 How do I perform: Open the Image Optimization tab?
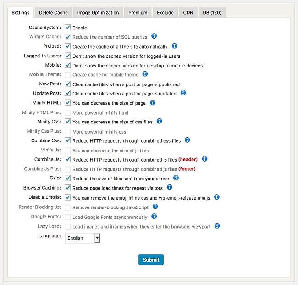(98, 13)
